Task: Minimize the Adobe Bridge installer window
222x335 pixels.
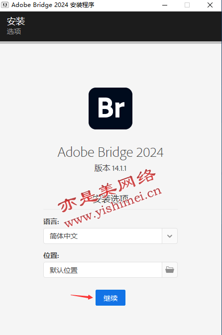Action: tap(165, 5)
